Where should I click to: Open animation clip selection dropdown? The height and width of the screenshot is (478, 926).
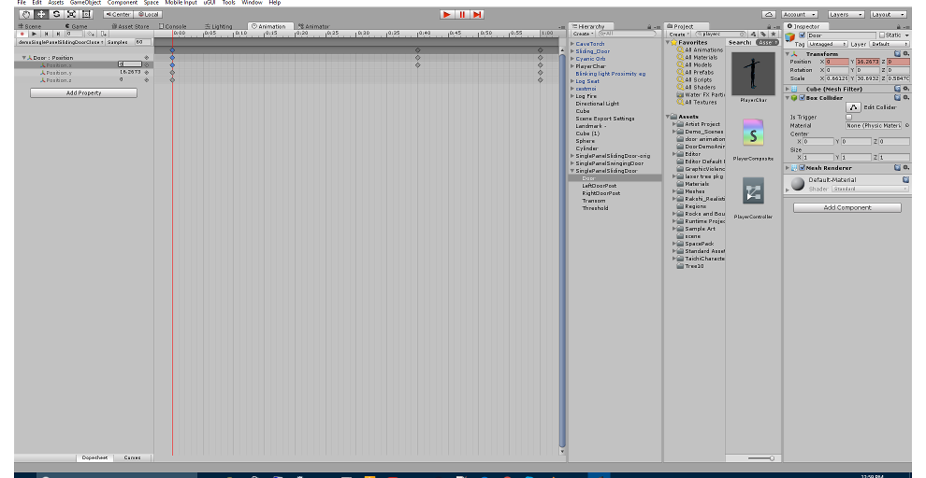click(61, 42)
